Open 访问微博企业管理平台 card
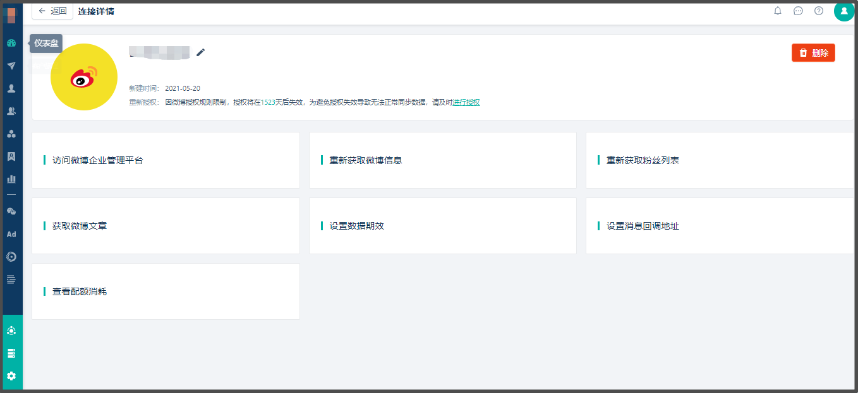858x393 pixels. click(x=166, y=160)
